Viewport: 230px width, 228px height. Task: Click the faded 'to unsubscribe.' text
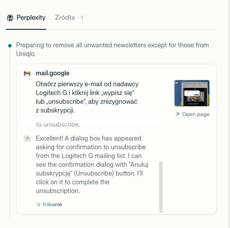pos(58,124)
